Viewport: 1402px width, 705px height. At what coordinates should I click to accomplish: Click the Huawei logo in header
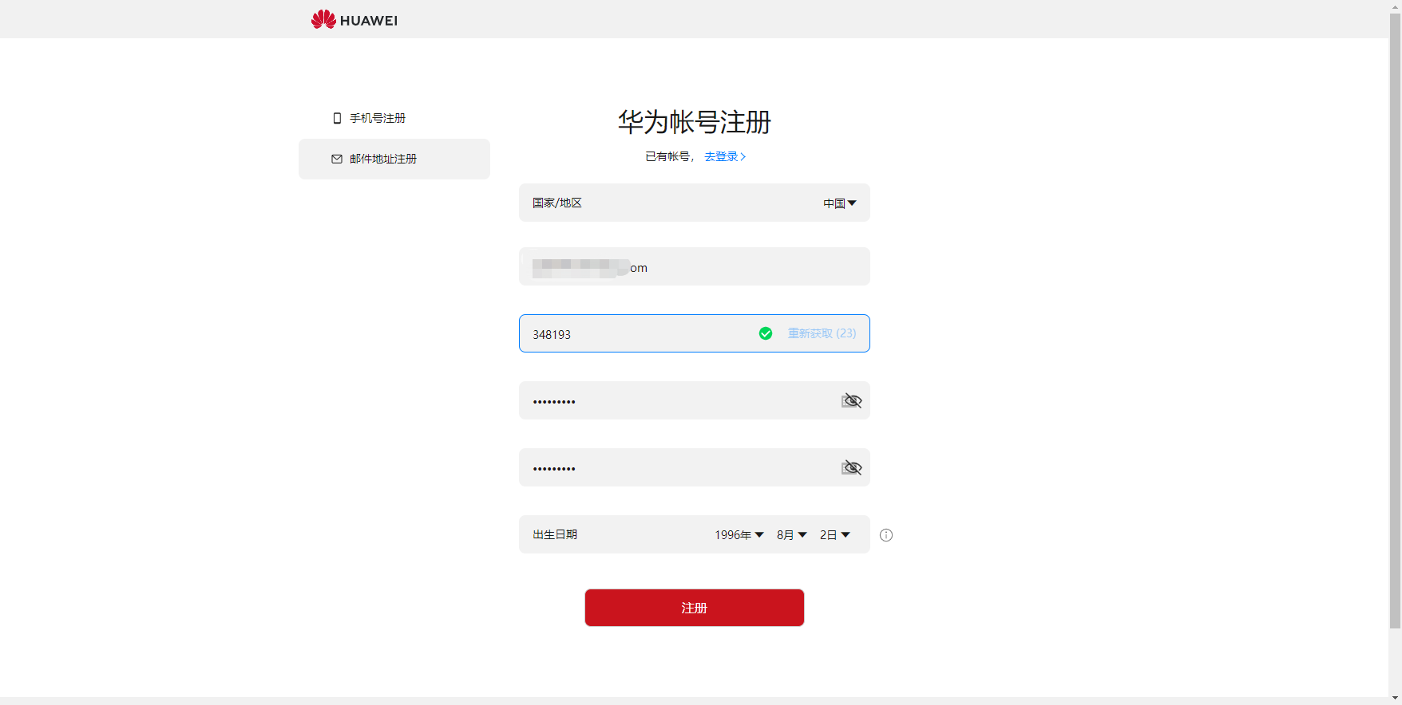tap(354, 19)
